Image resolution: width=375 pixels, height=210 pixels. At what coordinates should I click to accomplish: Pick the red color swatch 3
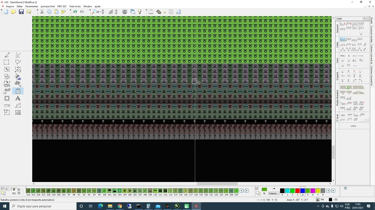297,191
